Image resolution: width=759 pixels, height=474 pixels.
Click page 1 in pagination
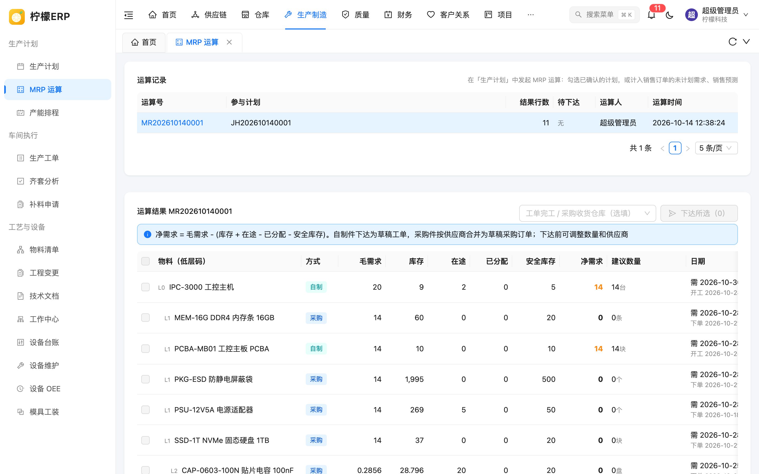coord(675,148)
